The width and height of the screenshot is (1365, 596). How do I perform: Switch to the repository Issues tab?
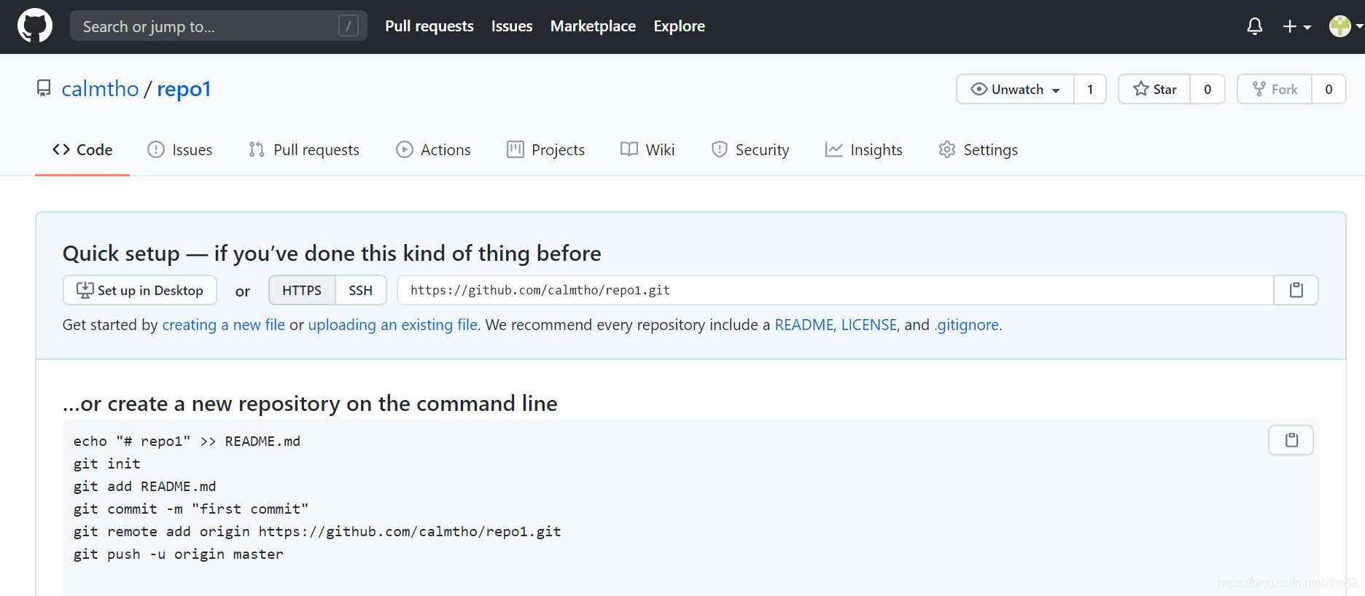tap(180, 150)
